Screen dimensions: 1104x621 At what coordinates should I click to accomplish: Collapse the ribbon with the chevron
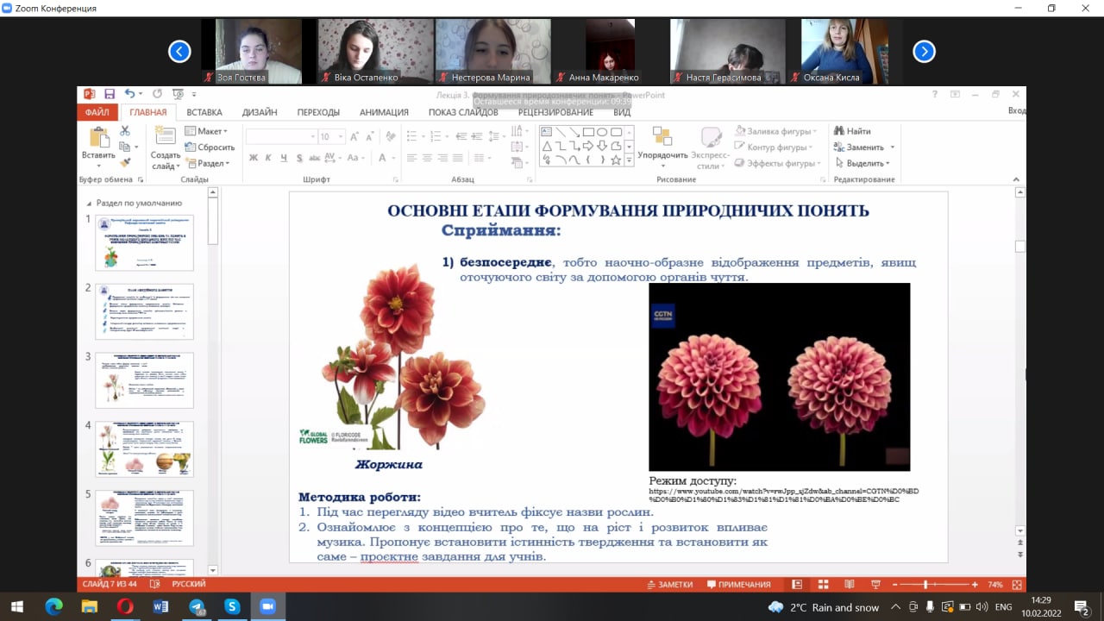pyautogui.click(x=1016, y=179)
